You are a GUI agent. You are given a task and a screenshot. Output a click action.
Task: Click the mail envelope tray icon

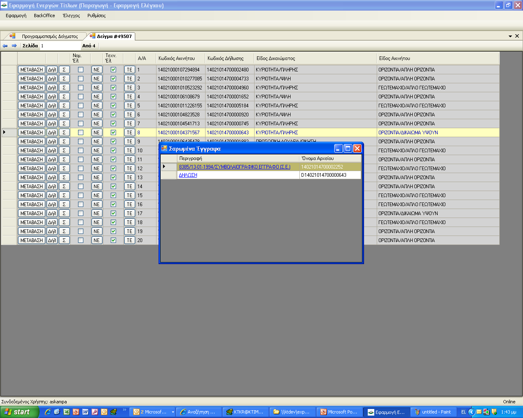point(479,412)
